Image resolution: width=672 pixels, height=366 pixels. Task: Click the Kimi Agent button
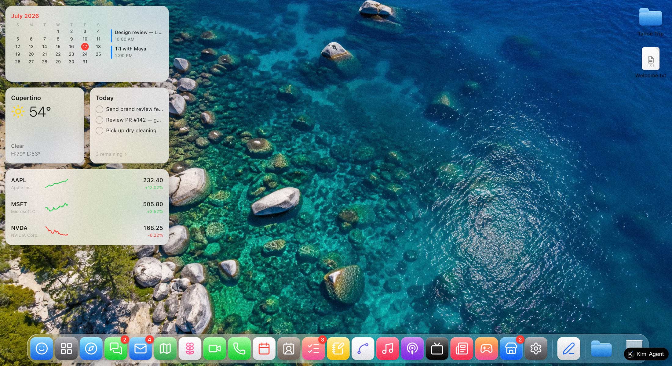coord(646,354)
